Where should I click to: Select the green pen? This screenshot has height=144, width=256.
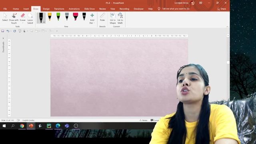pyautogui.click(x=58, y=17)
